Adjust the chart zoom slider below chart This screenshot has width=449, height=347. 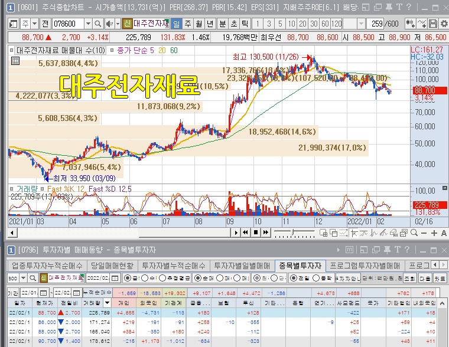pos(293,233)
